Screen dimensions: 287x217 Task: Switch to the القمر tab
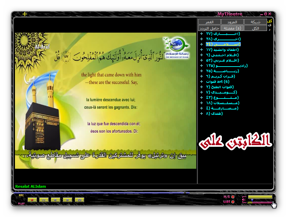(210, 22)
